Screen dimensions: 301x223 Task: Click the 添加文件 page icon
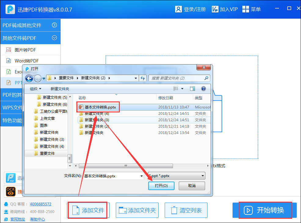[76, 211]
